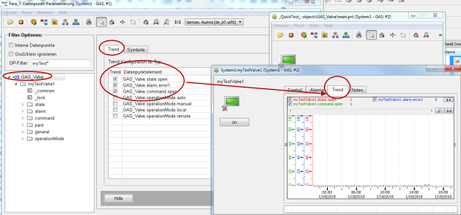Expand the general folder
The image size is (461, 215).
click(23, 132)
